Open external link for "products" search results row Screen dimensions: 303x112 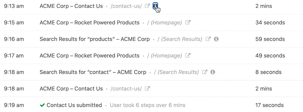pyautogui.click(x=208, y=39)
